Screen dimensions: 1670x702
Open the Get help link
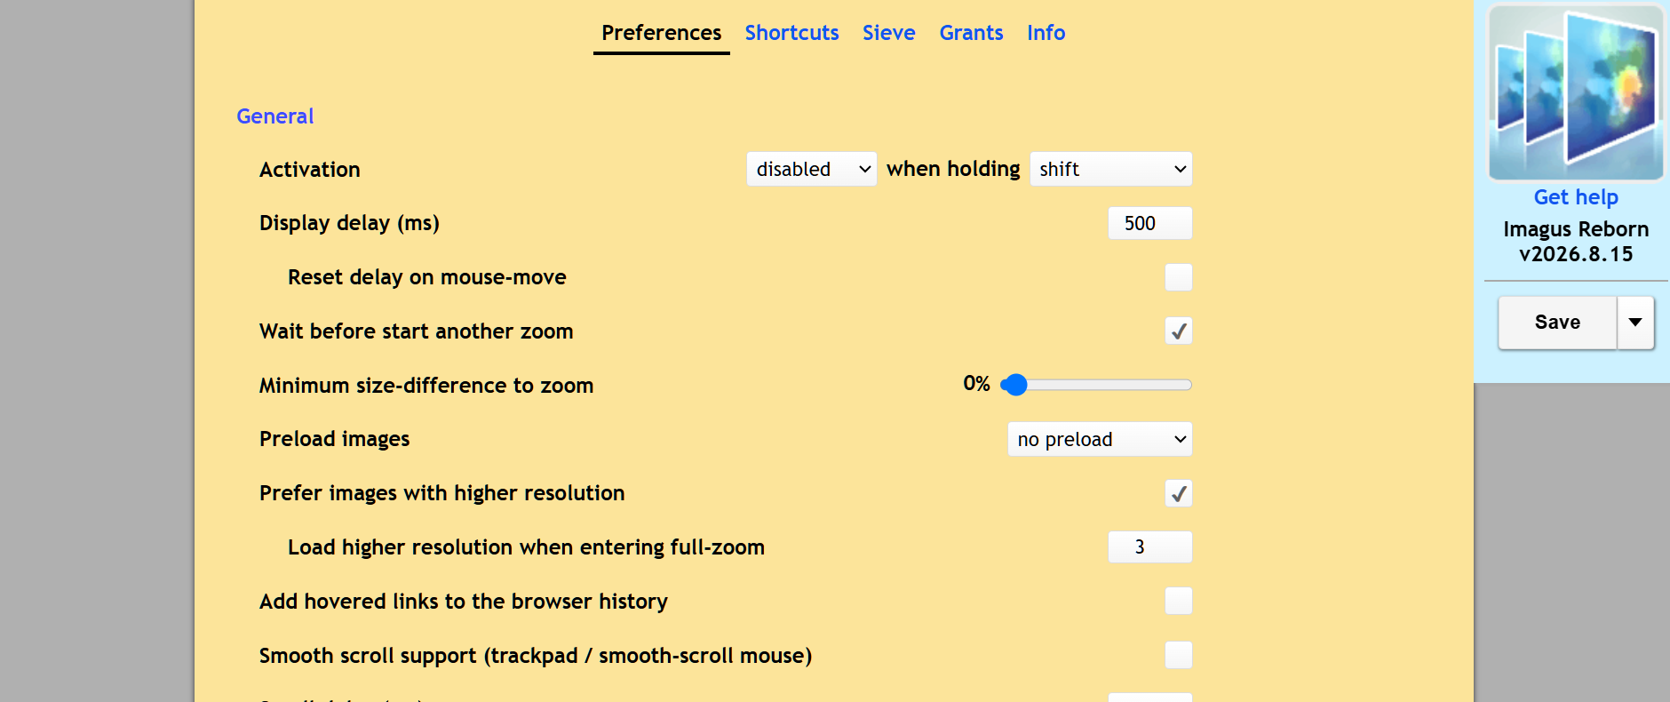click(x=1576, y=197)
